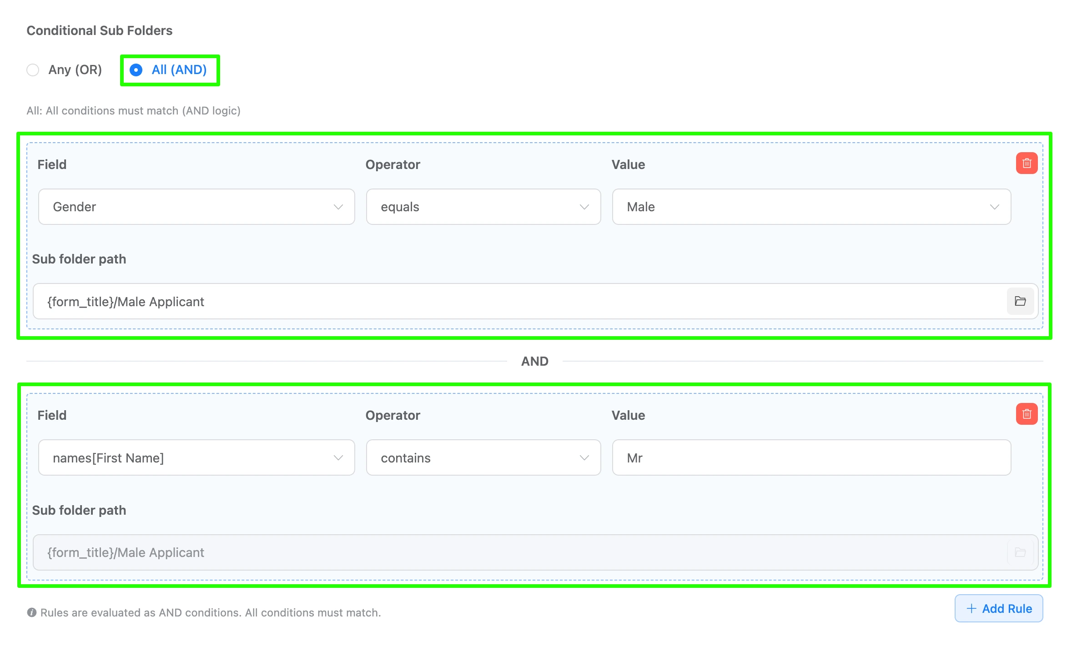Open folder browser for first sub folder path
This screenshot has width=1067, height=646.
pos(1020,301)
